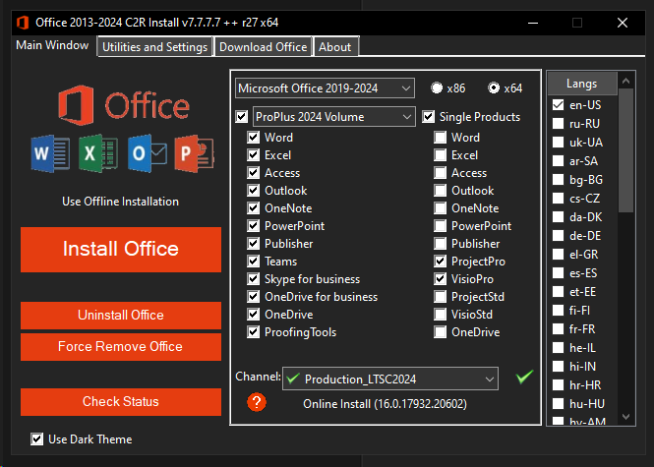
Task: Select the x64 architecture radio button
Action: (x=494, y=88)
